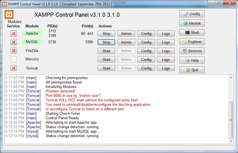Stop the Apache module
Image resolution: width=238 pixels, height=153 pixels.
click(x=106, y=34)
